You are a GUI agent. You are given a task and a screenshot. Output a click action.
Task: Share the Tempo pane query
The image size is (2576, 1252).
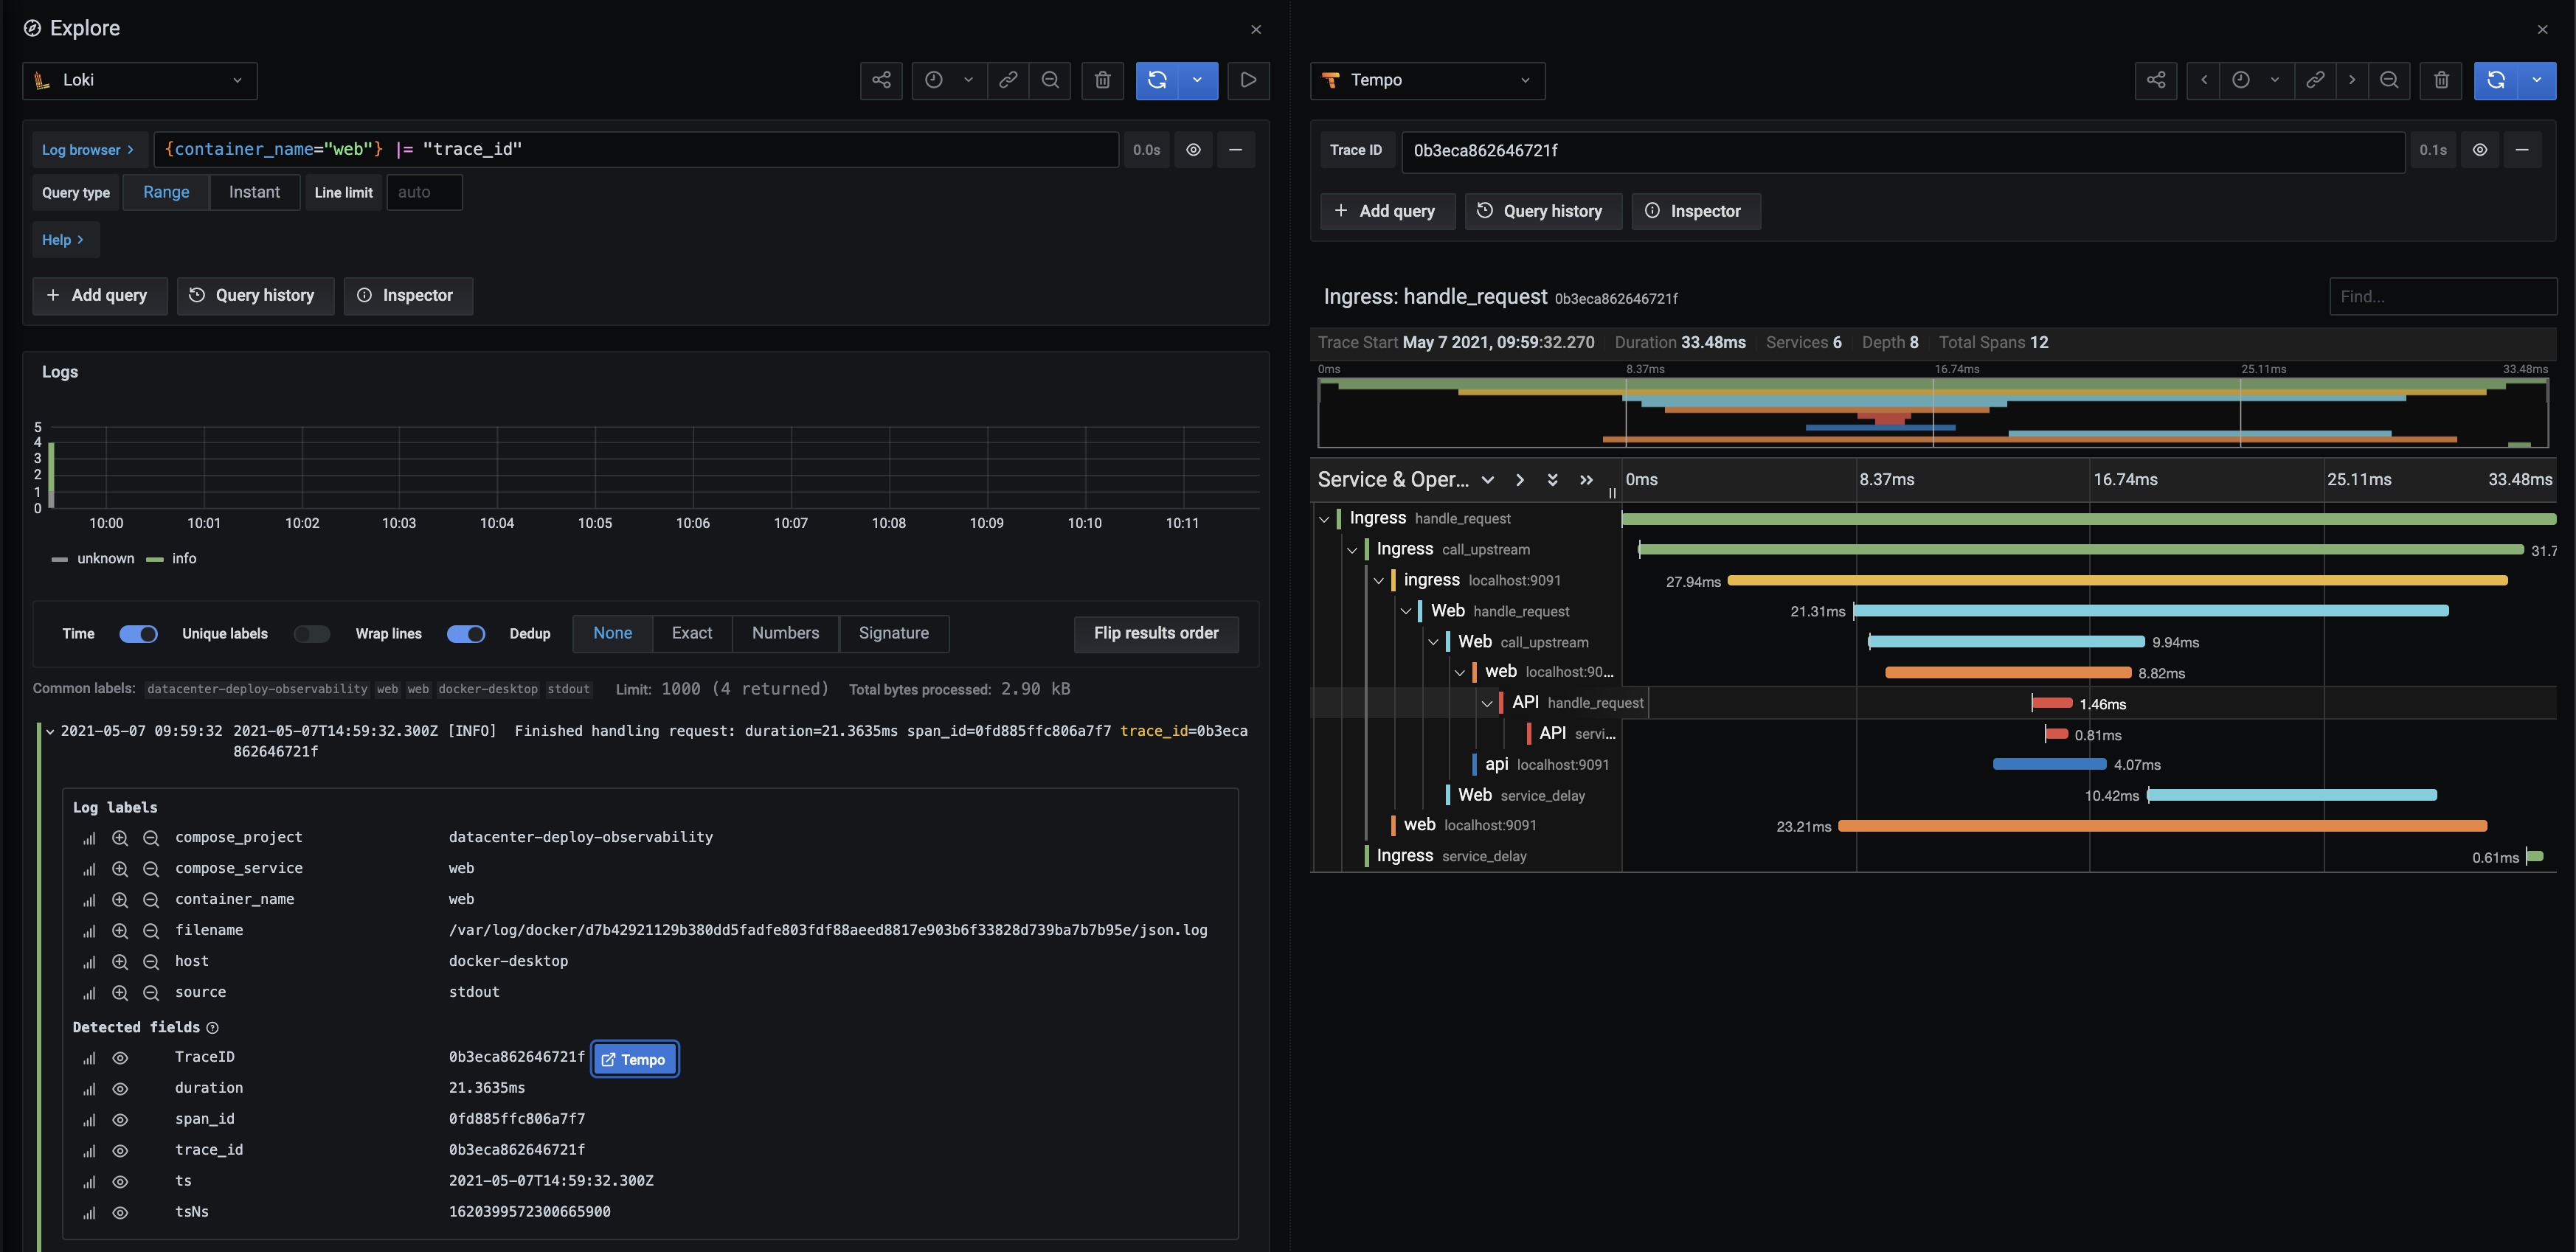[x=2156, y=80]
